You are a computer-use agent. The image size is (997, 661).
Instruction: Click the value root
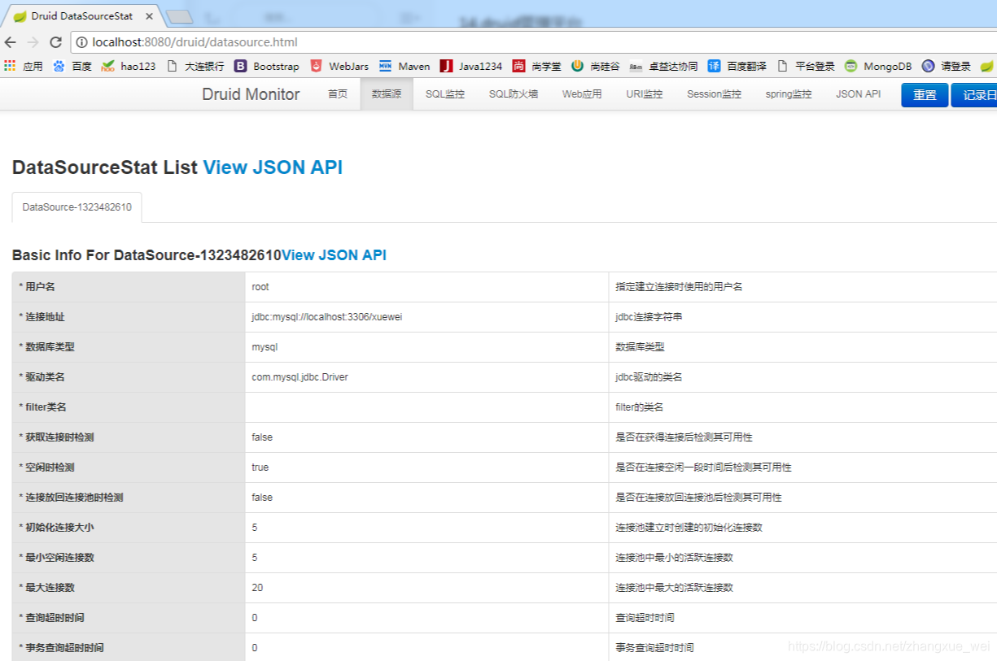(260, 287)
